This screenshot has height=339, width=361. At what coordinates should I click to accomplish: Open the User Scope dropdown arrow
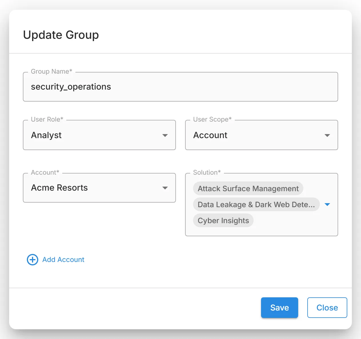pos(327,135)
